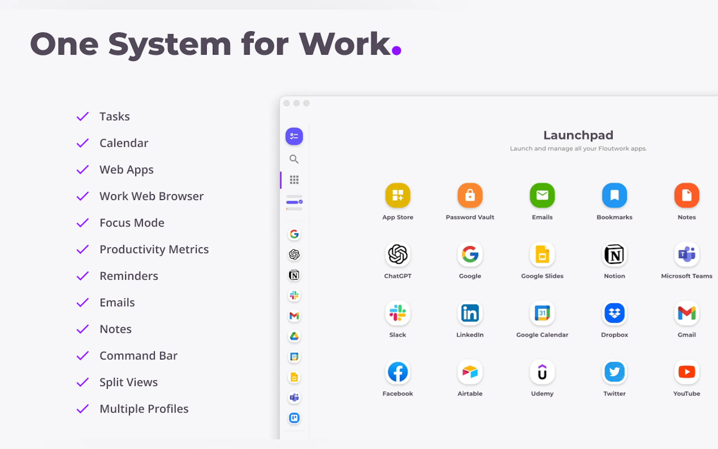Open ChatGPT from the Launchpad grid
The height and width of the screenshot is (449, 718).
coord(397,254)
